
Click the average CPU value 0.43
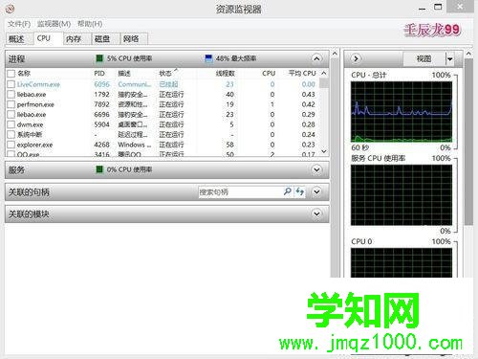coord(308,95)
